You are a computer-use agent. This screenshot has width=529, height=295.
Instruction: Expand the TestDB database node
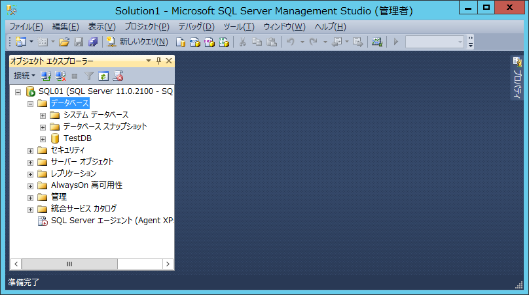tap(43, 138)
